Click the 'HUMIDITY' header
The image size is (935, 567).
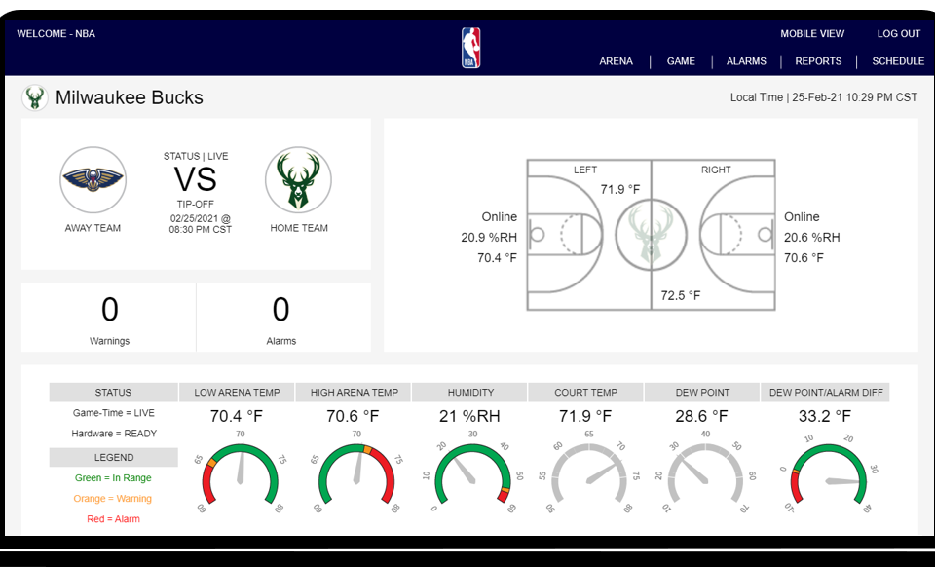(x=470, y=393)
